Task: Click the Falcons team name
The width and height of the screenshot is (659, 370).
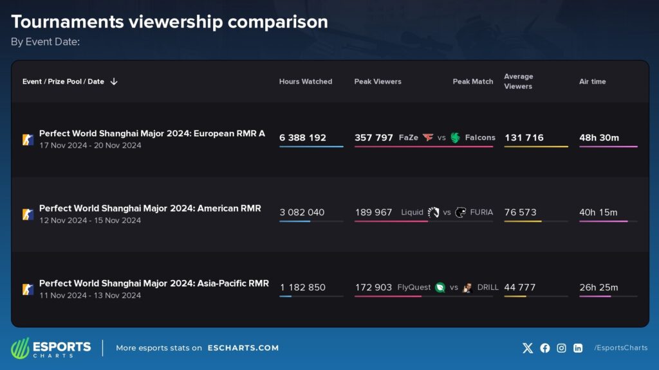Action: [480, 137]
